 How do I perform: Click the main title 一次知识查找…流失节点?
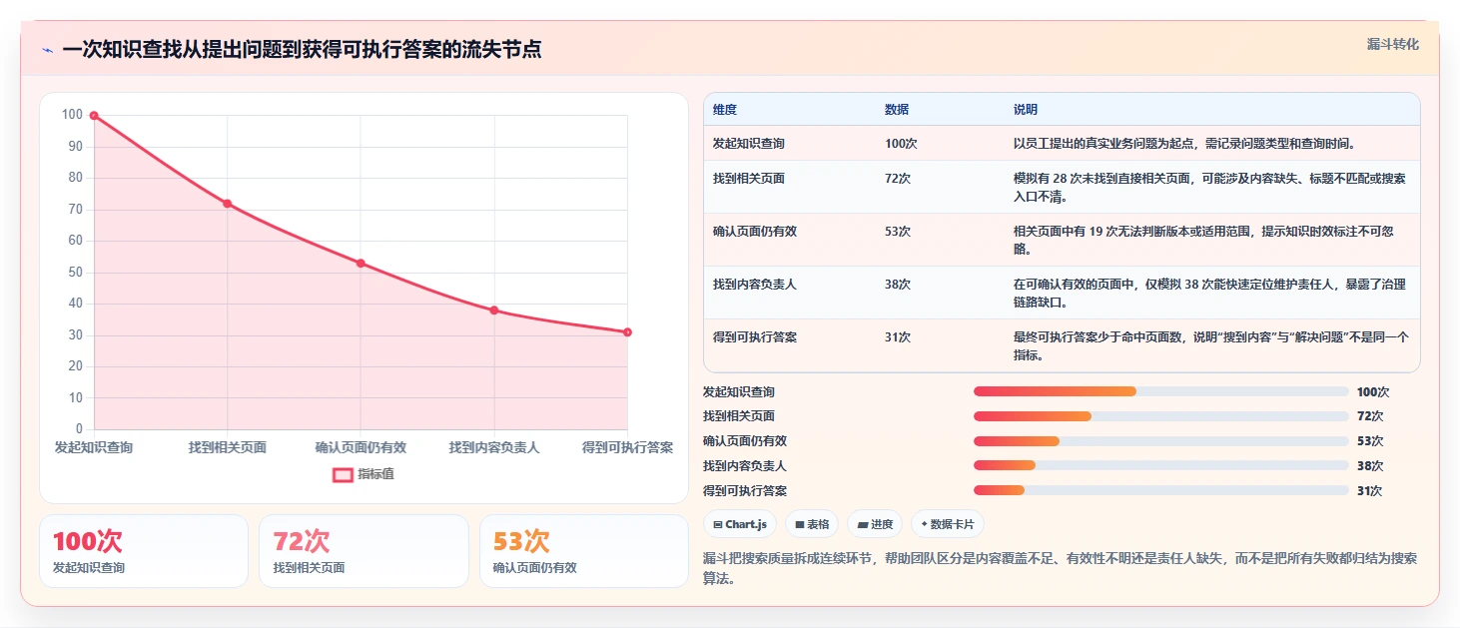302,50
